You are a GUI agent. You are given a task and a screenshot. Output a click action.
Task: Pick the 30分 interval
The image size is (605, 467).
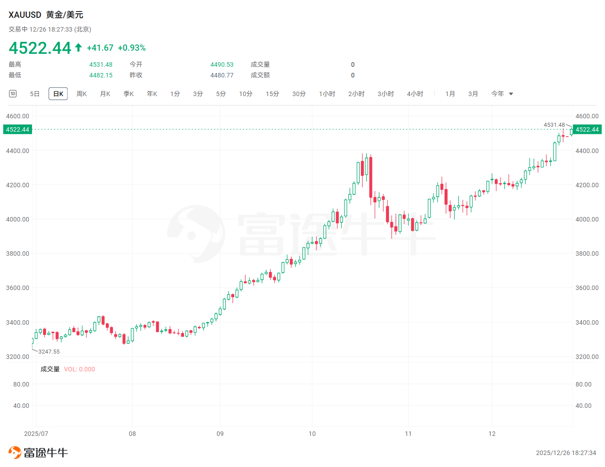click(299, 94)
